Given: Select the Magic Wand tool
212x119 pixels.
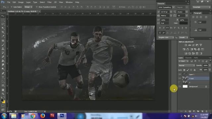Looking at the screenshot, I should 3,28.
